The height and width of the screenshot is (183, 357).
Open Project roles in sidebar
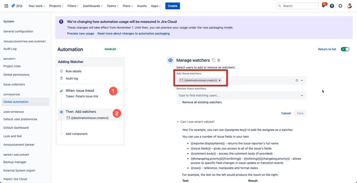click(12, 66)
